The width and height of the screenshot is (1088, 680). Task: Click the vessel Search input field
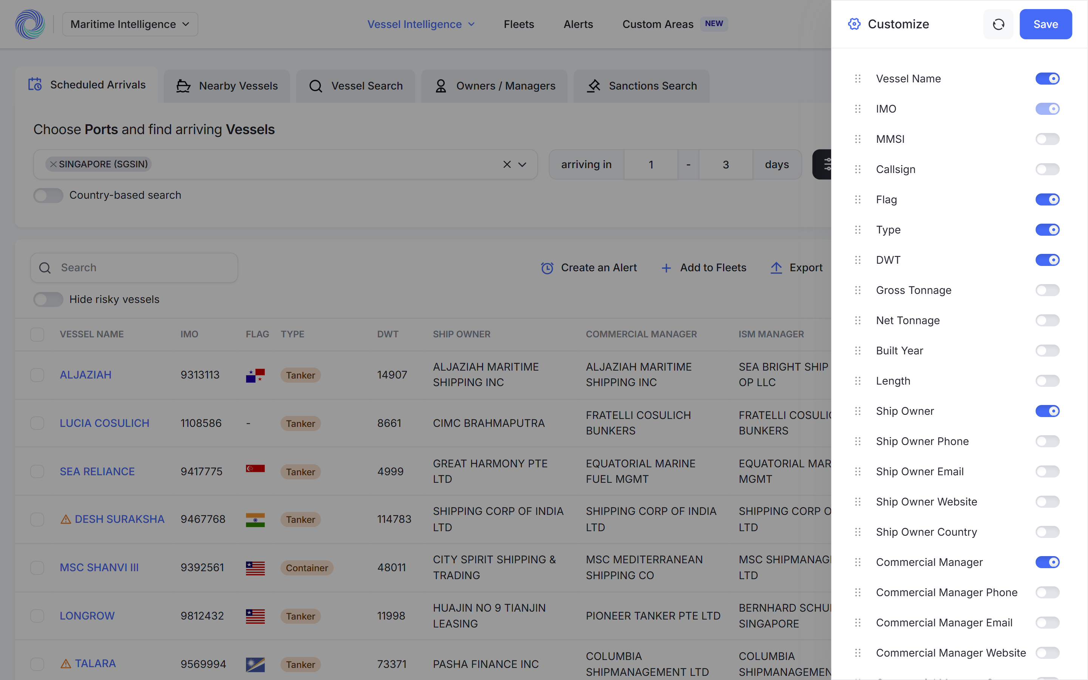[x=134, y=268]
